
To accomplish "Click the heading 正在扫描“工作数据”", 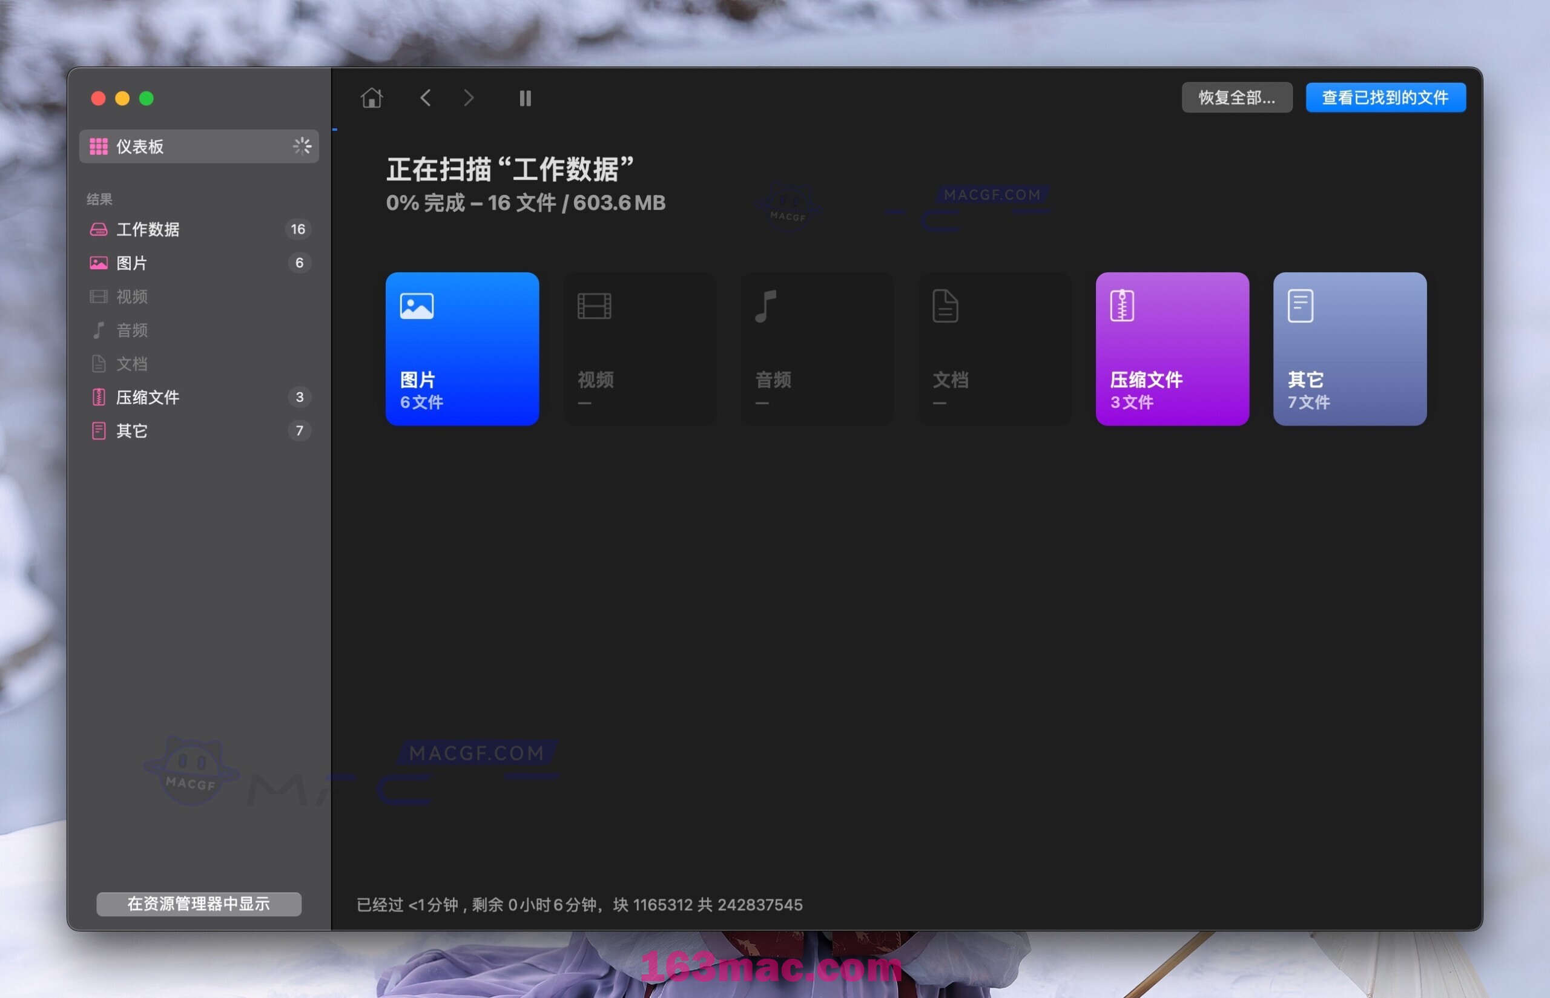I will [510, 169].
